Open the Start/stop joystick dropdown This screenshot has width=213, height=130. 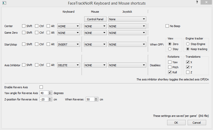pyautogui.click(x=127, y=44)
